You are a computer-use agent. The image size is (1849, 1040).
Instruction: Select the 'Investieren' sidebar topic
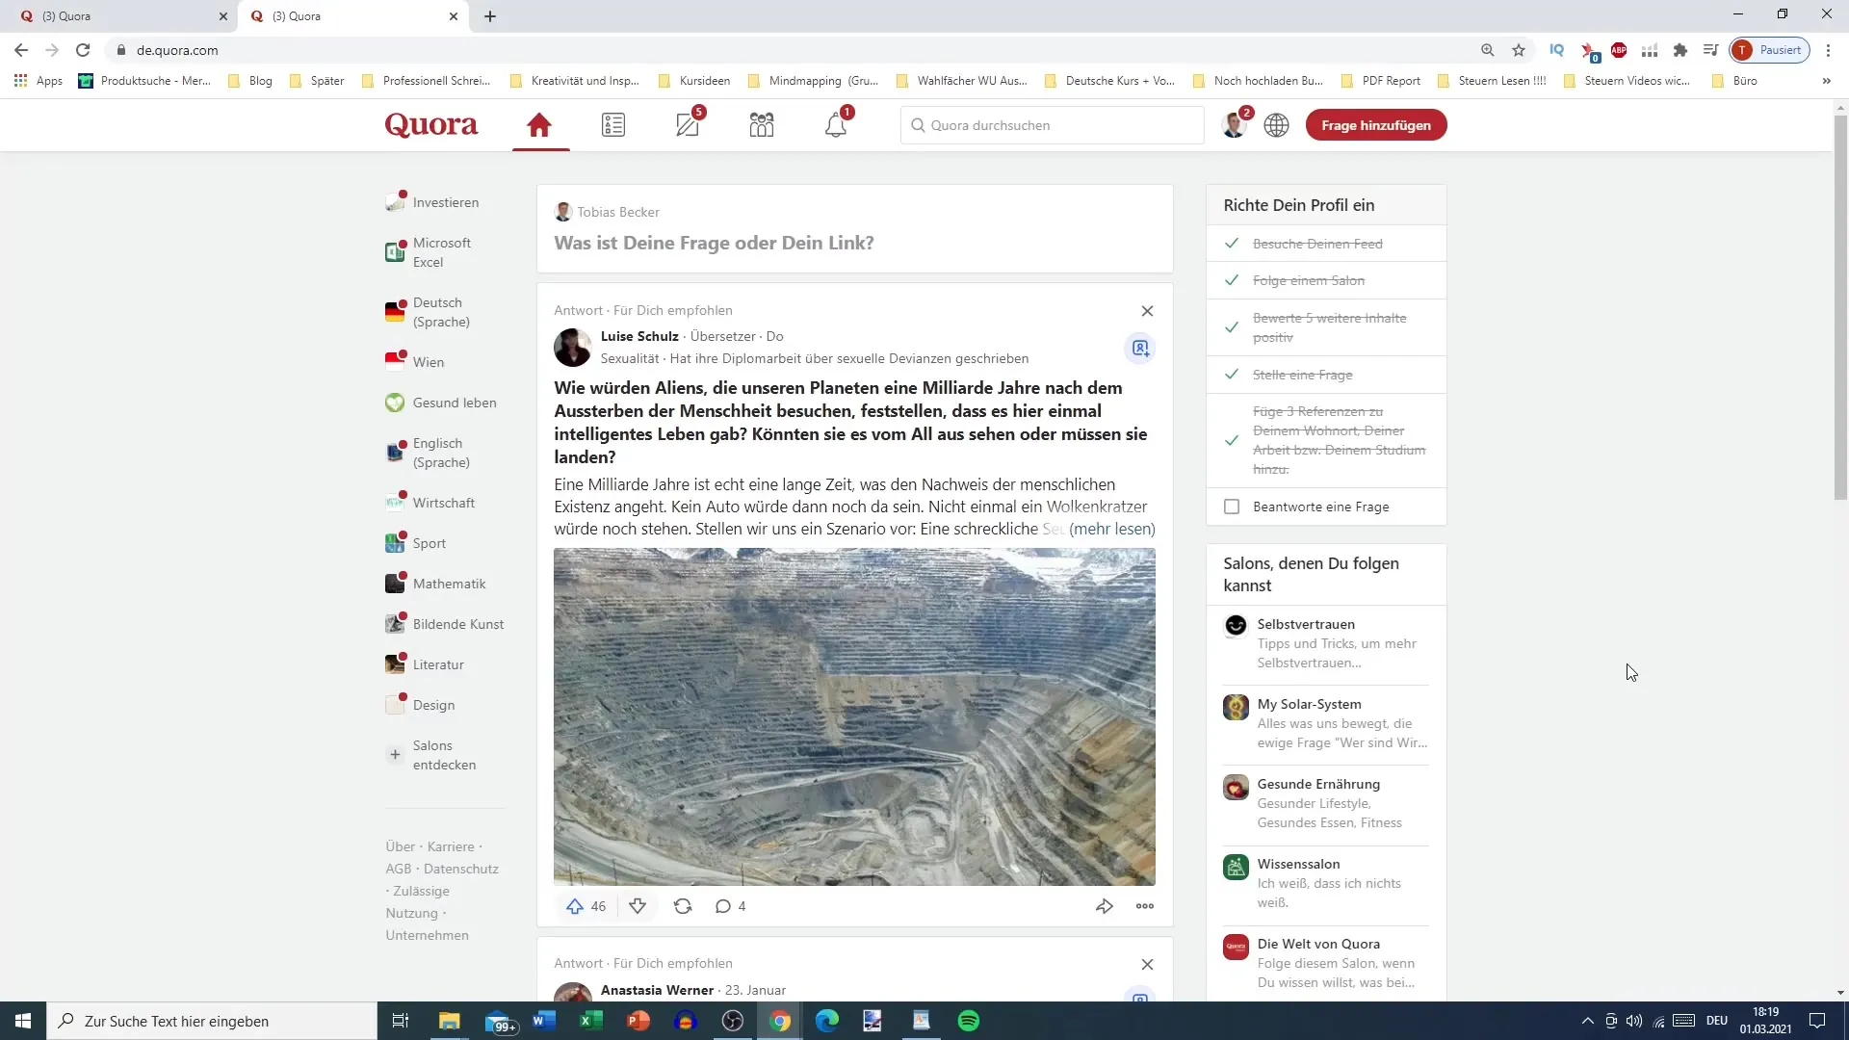(x=447, y=202)
